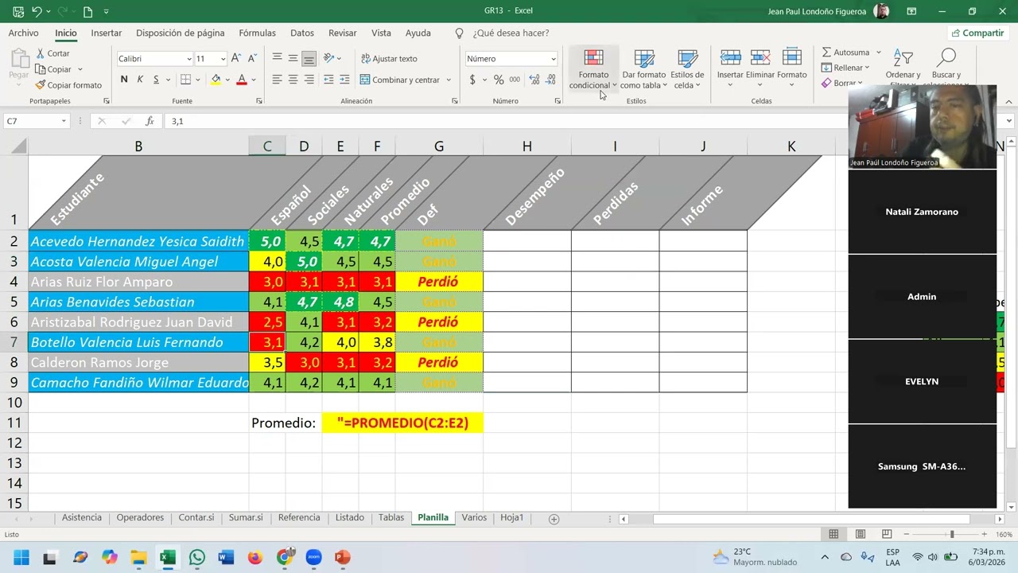
Task: Open the Archivo menu
Action: 23,33
